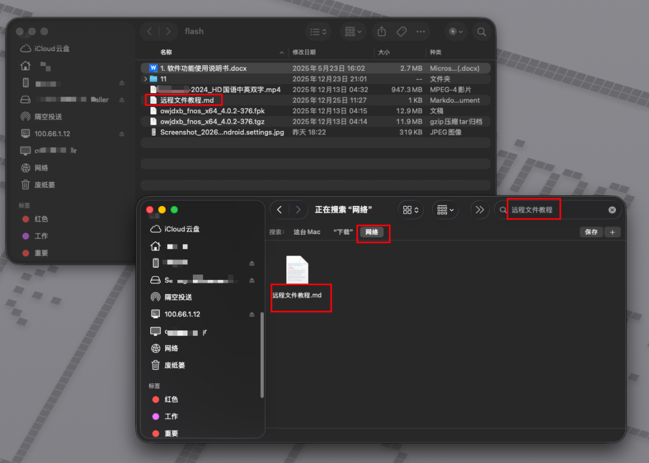Image resolution: width=649 pixels, height=463 pixels.
Task: Switch search scope to 这台Mac
Action: [306, 232]
